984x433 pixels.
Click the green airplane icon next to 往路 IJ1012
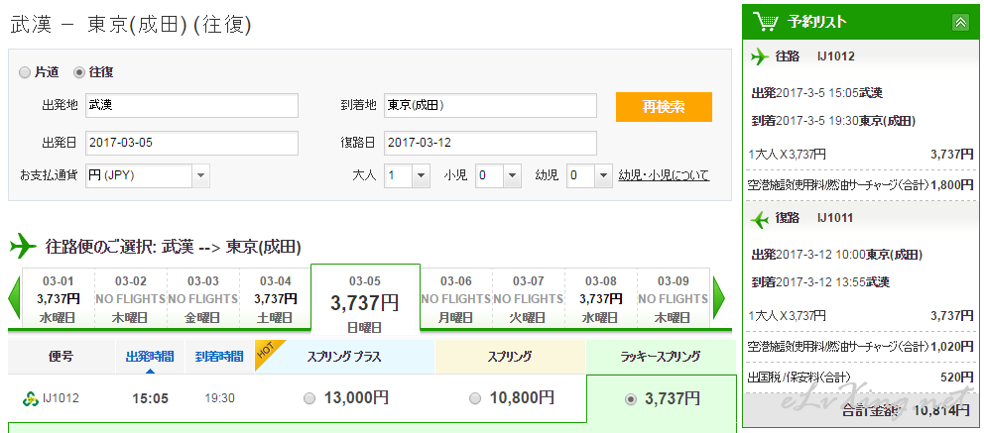760,57
